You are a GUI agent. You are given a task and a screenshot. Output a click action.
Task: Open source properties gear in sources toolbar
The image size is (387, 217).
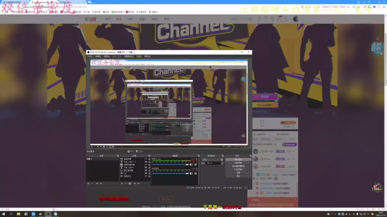pyautogui.click(x=130, y=184)
